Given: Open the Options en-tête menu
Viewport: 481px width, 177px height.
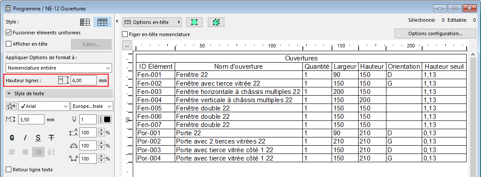Looking at the screenshot, I should [152, 22].
